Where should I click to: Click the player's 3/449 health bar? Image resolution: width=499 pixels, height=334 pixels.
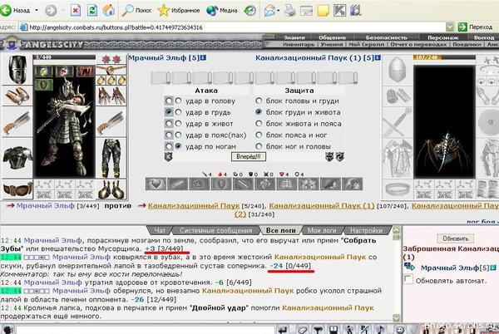click(x=64, y=57)
